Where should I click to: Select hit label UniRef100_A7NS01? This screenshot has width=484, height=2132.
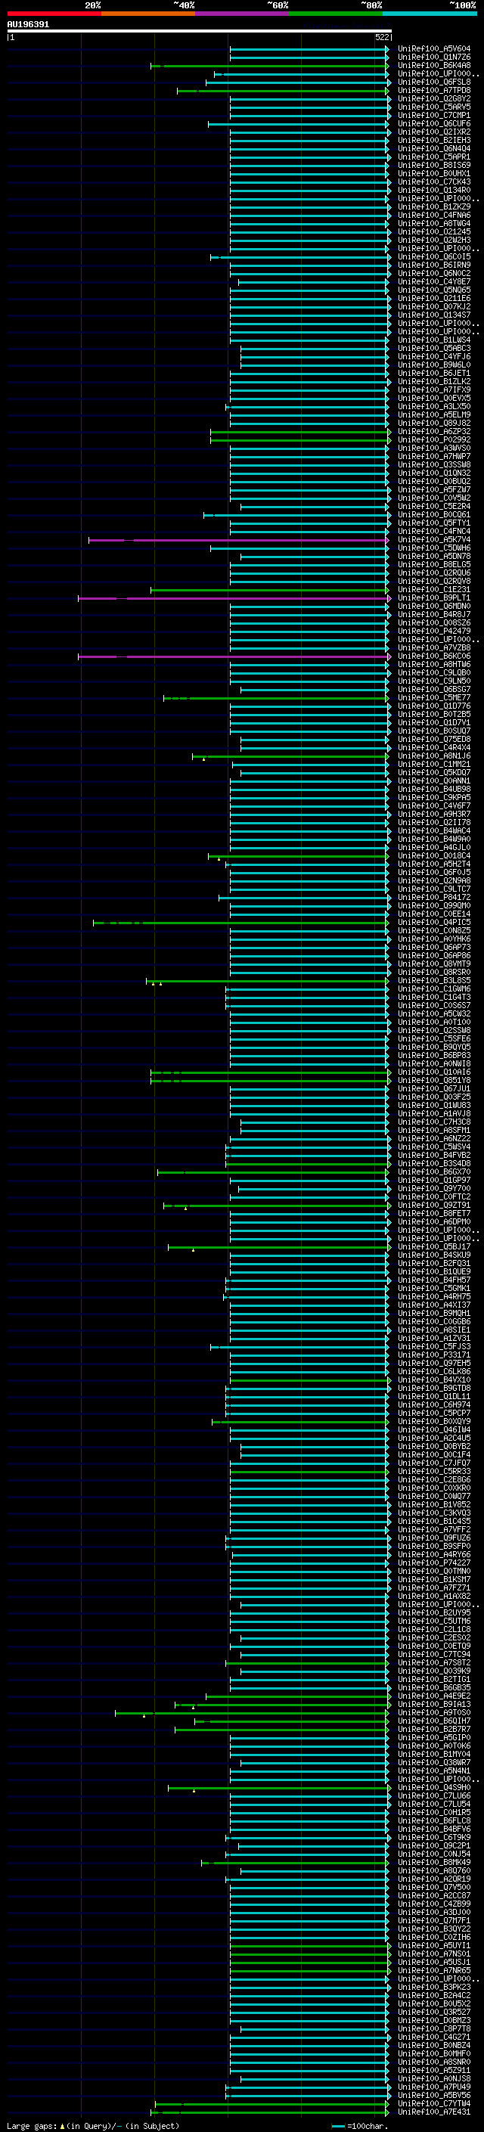(x=433, y=1954)
